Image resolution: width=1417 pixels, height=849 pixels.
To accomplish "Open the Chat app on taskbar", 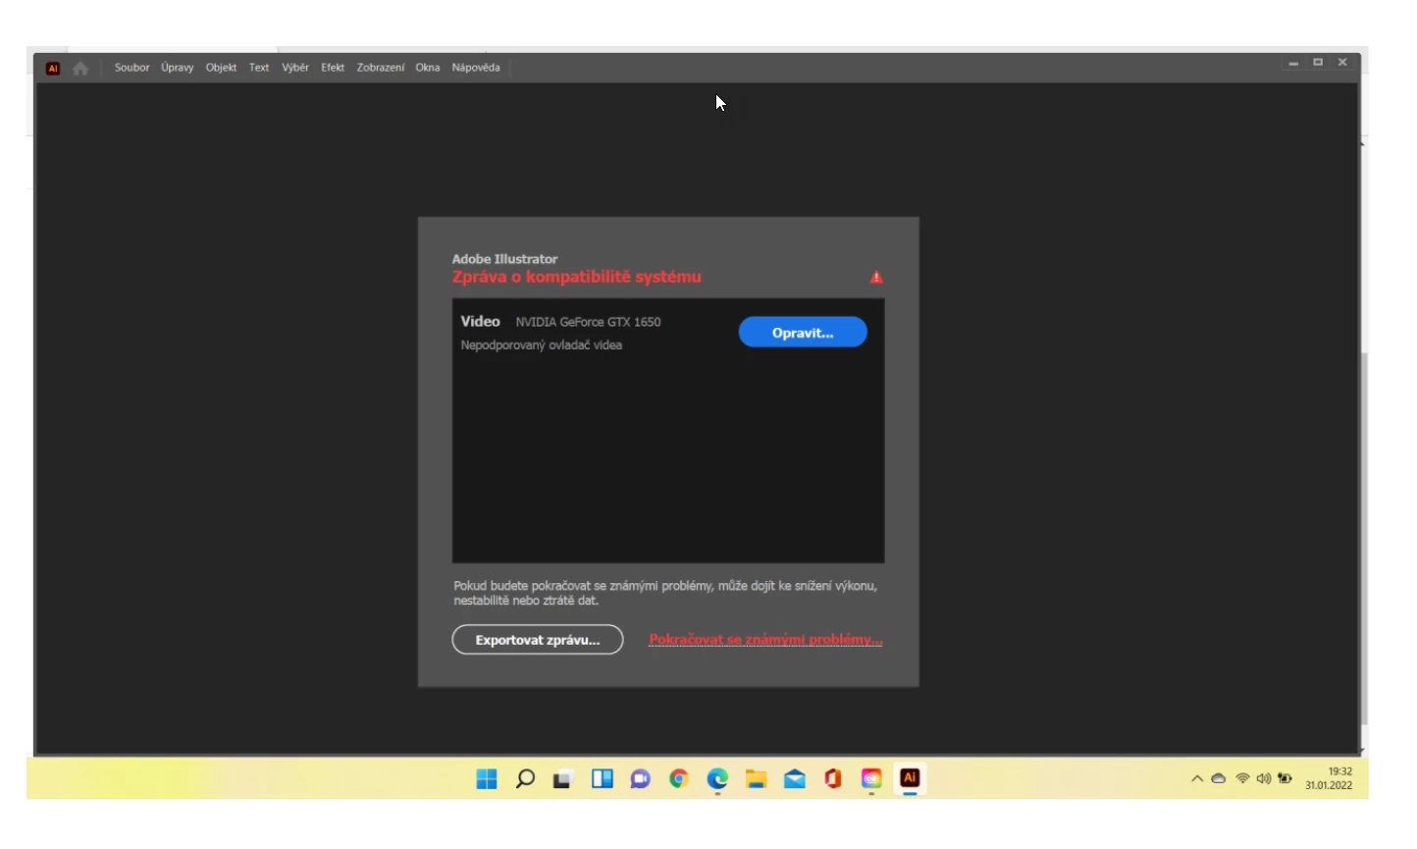I will (x=640, y=779).
